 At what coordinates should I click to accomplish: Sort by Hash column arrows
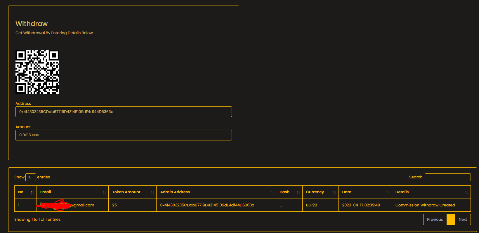(298, 192)
